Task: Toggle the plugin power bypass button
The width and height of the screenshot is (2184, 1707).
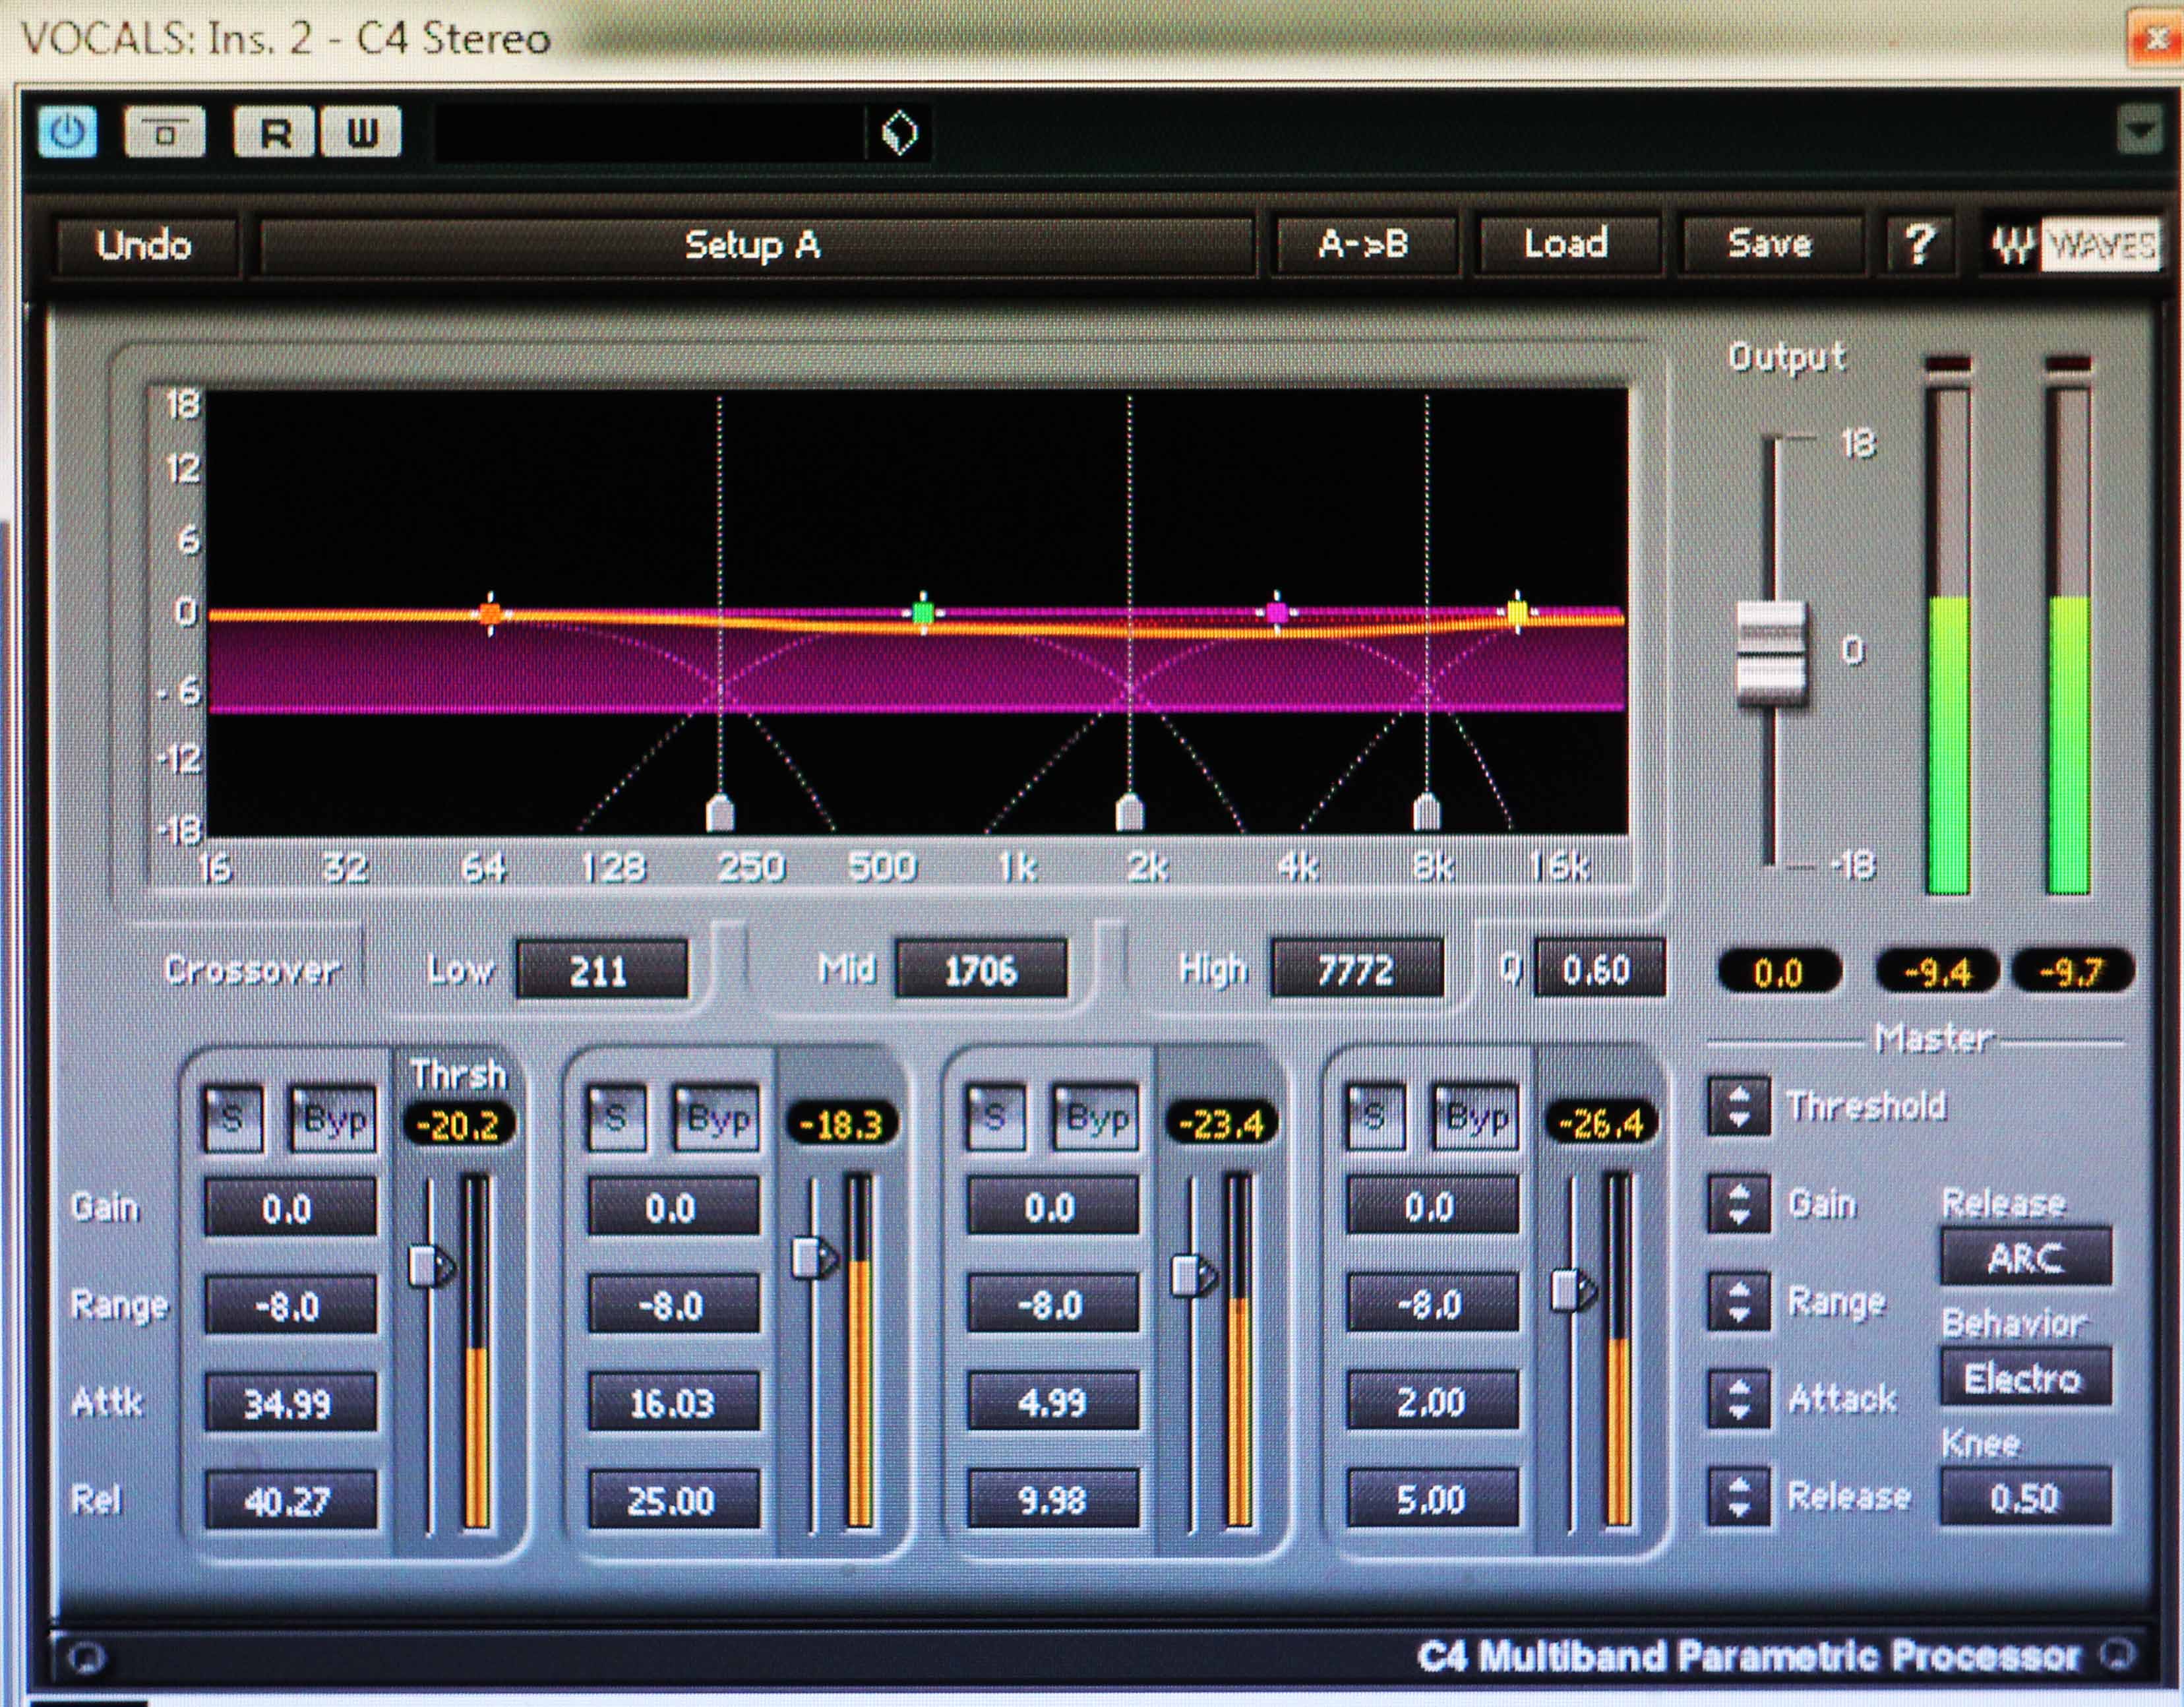Action: [x=67, y=132]
